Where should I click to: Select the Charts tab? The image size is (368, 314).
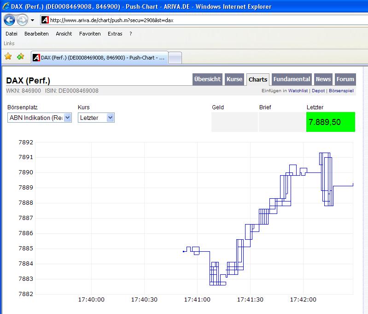(258, 79)
